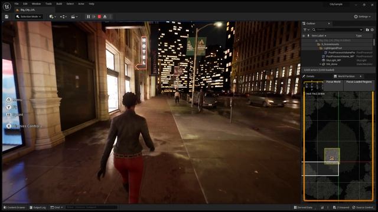Sort Outliner by Type column

click(x=359, y=36)
